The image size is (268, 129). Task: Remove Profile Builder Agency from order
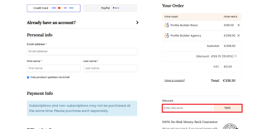coord(239,36)
